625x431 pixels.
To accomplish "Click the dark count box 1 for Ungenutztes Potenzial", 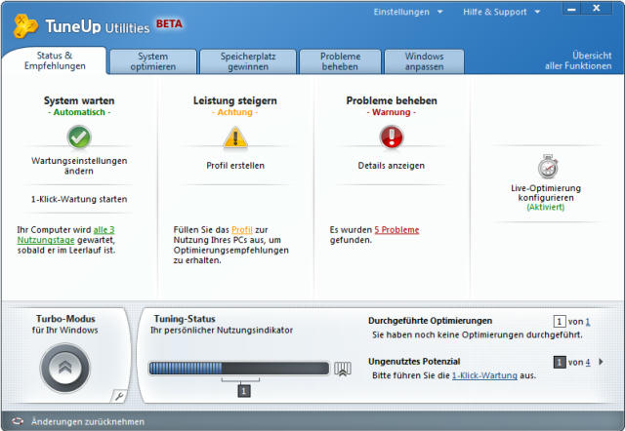I will point(560,362).
